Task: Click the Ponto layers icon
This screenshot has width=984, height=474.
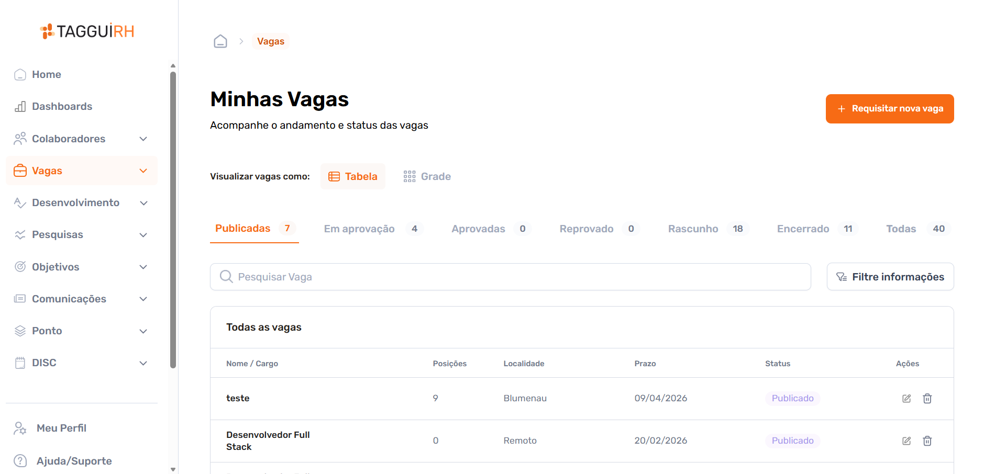Action: coord(20,331)
